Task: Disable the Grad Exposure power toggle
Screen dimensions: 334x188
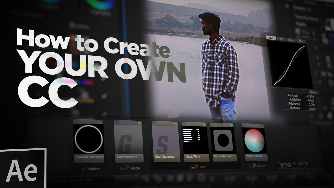Action: click(140, 122)
